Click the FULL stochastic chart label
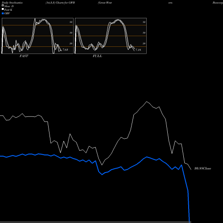 (x=97, y=56)
